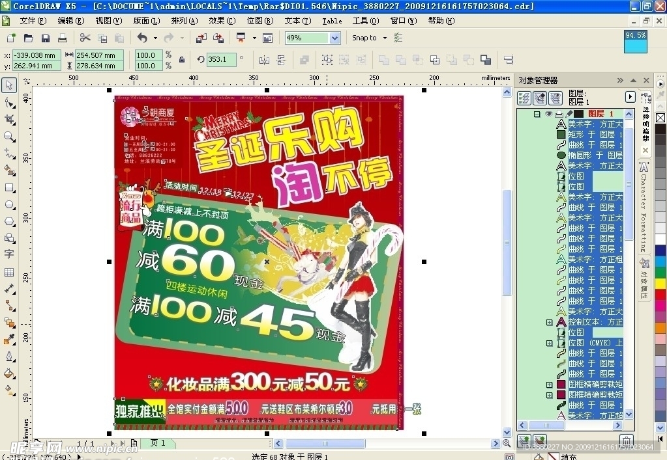Viewport: 667px width, 460px height.
Task: Open the 效果(C) menu
Action: point(222,20)
